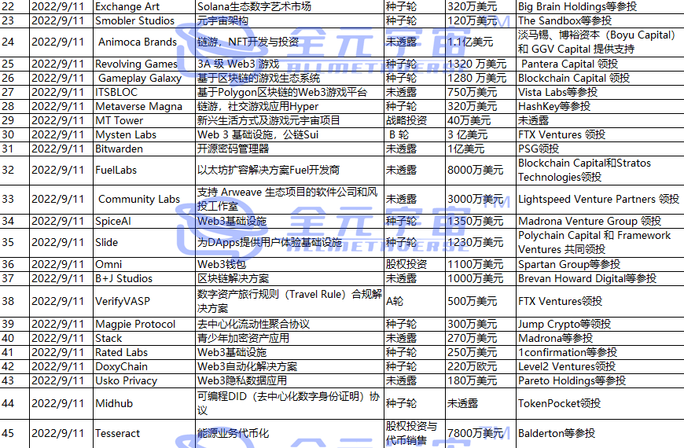Click the 7800万美元 amount cell
This screenshot has width=684, height=448.
pos(480,434)
